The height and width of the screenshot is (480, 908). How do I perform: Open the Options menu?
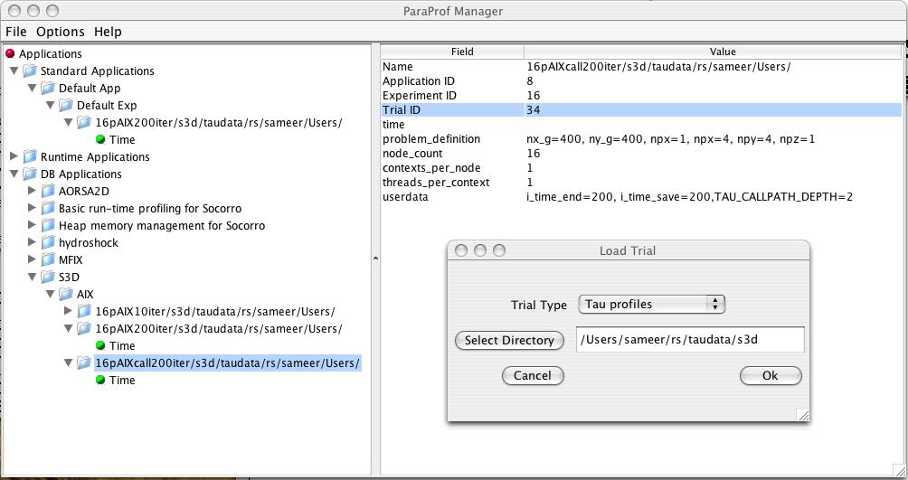coord(61,32)
